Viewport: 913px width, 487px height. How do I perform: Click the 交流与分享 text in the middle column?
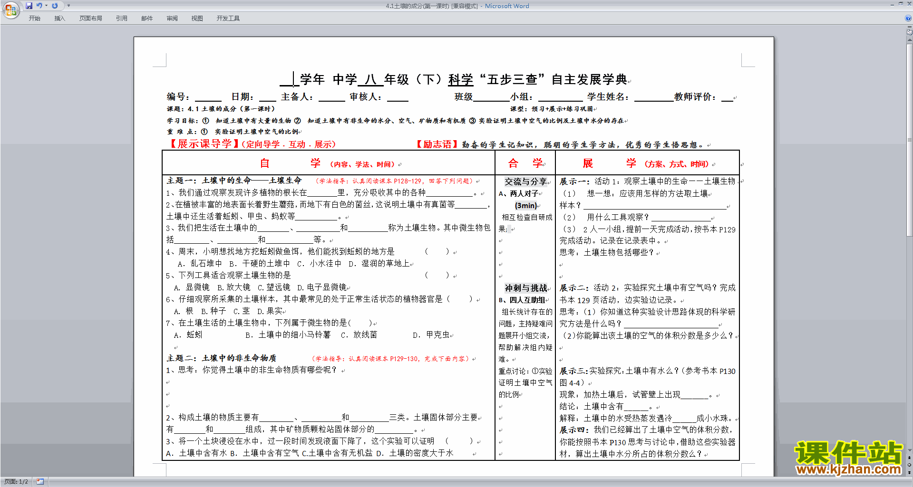tap(525, 181)
